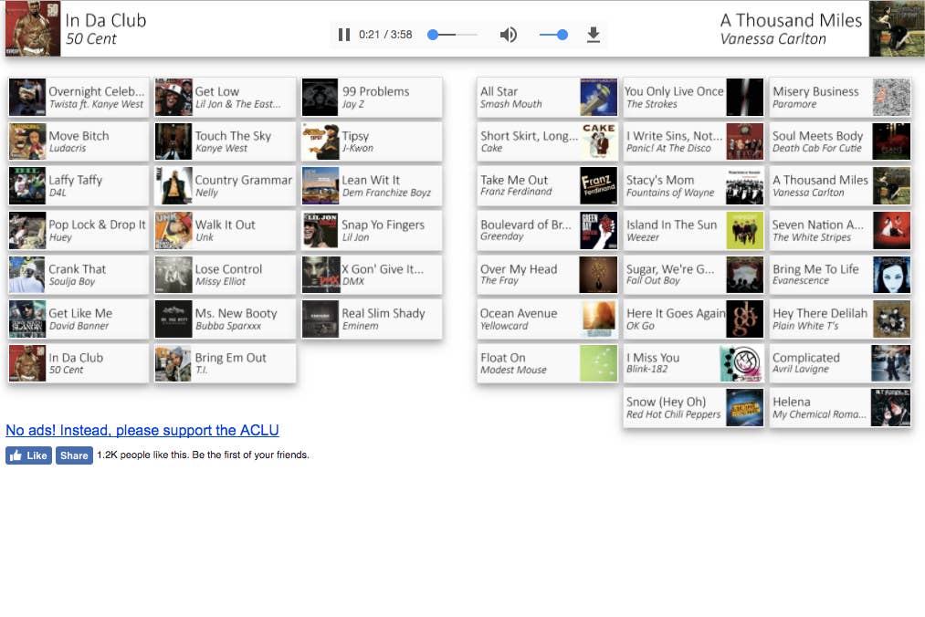Click the playback progress slider
This screenshot has height=617, width=925.
453,35
